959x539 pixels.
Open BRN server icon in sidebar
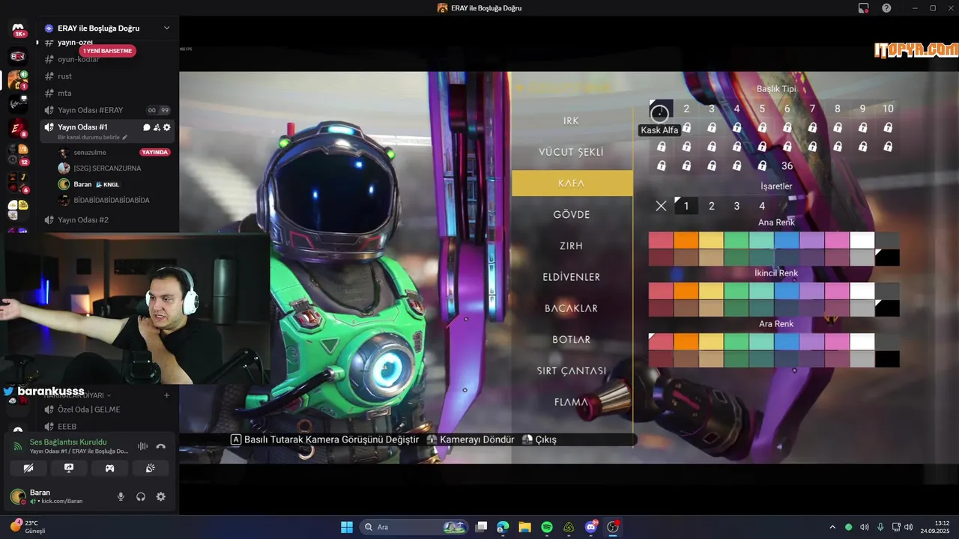(18, 56)
